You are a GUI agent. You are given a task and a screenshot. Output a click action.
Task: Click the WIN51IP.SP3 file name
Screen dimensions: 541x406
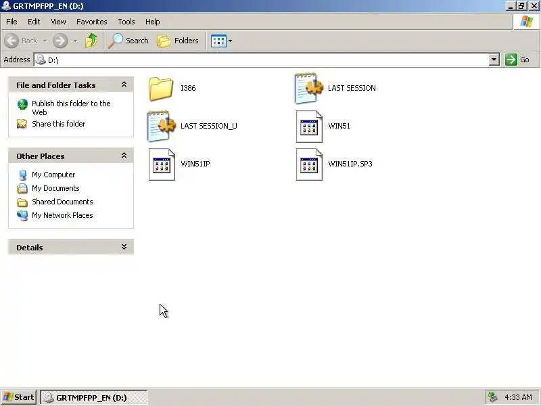pyautogui.click(x=350, y=164)
